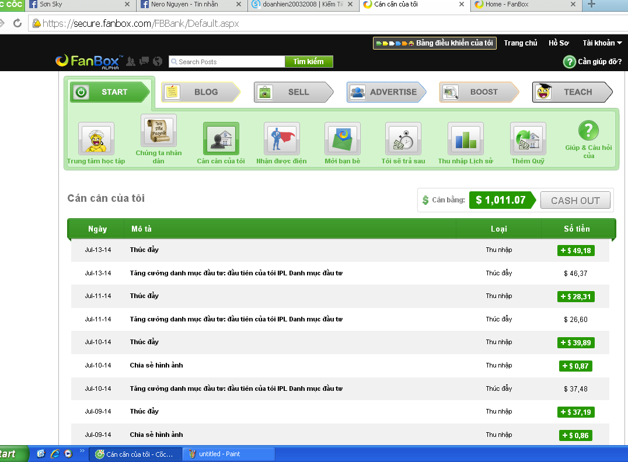Screen dimensions: 628x462
Task: Click the friends icon beside FanBox logo
Action: 131,61
